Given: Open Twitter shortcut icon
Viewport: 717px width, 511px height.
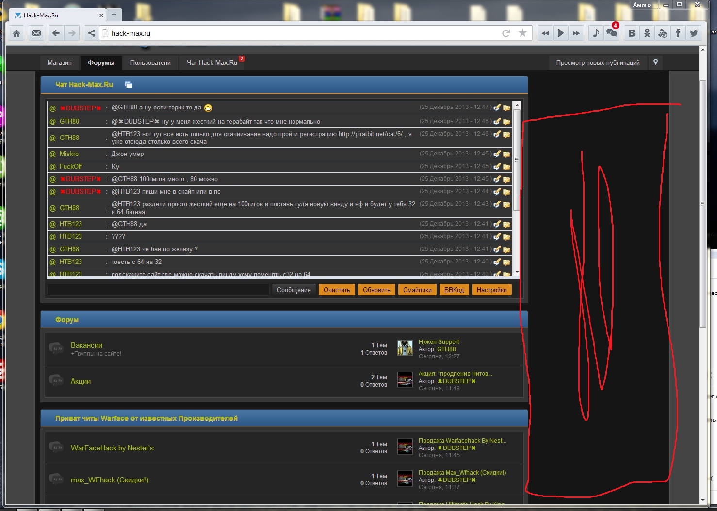Looking at the screenshot, I should [694, 33].
